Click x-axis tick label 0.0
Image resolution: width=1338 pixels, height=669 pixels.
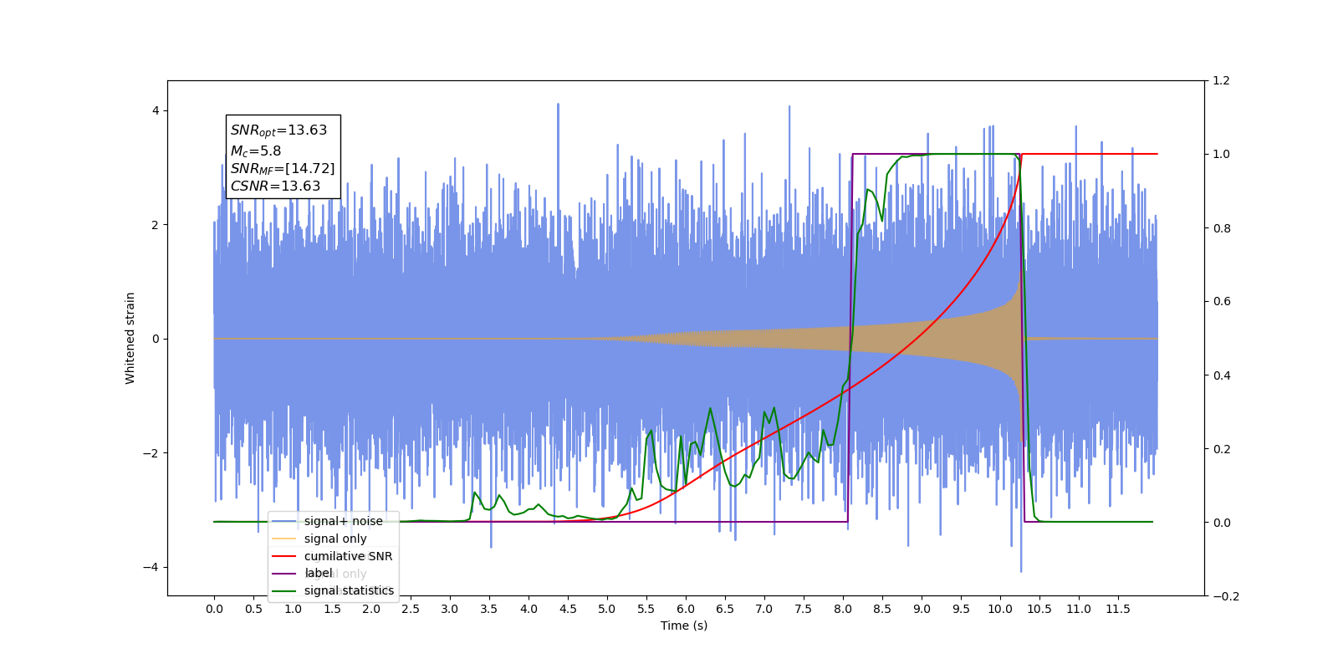point(214,609)
